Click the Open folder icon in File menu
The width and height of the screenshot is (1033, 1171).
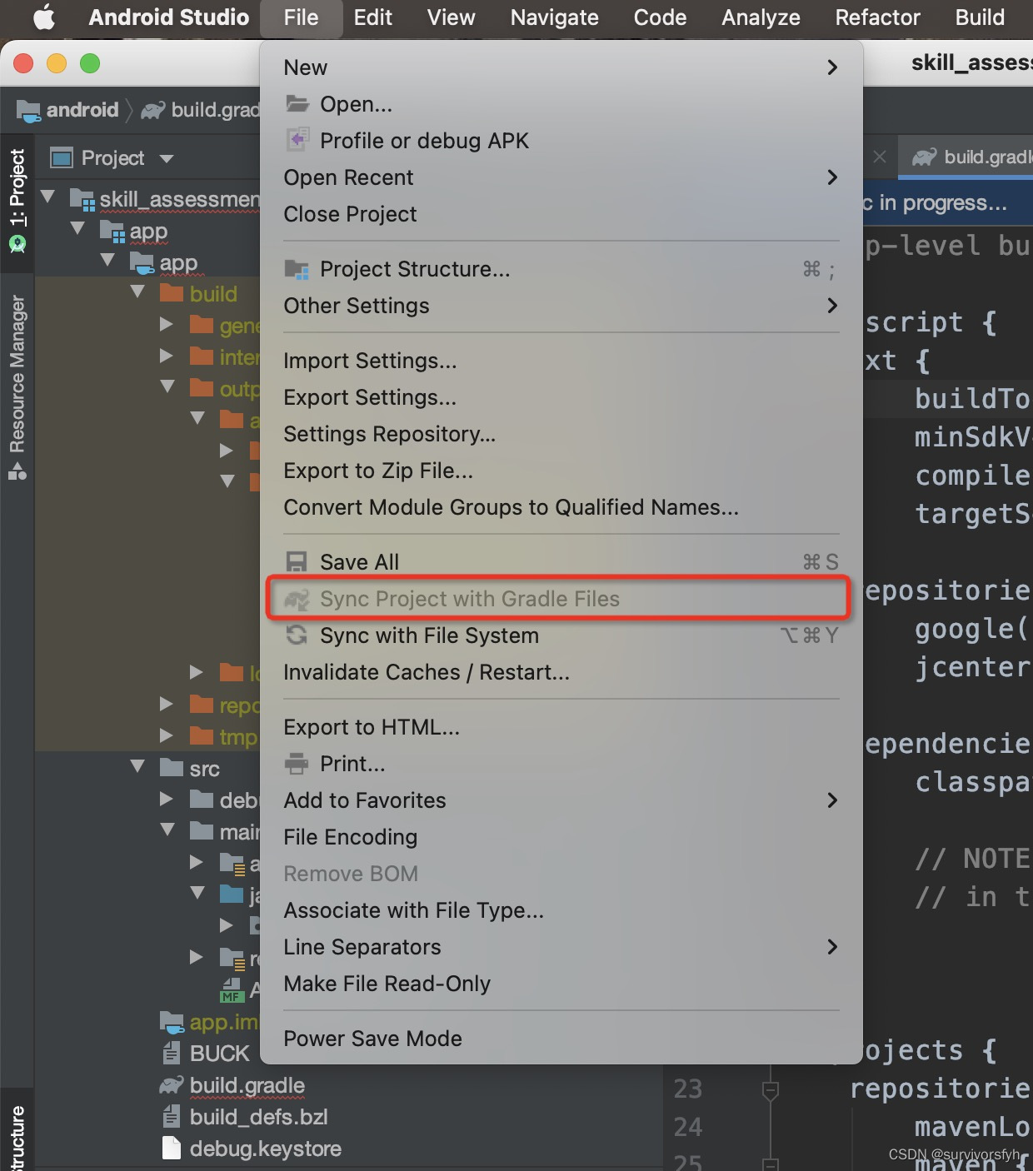coord(297,104)
